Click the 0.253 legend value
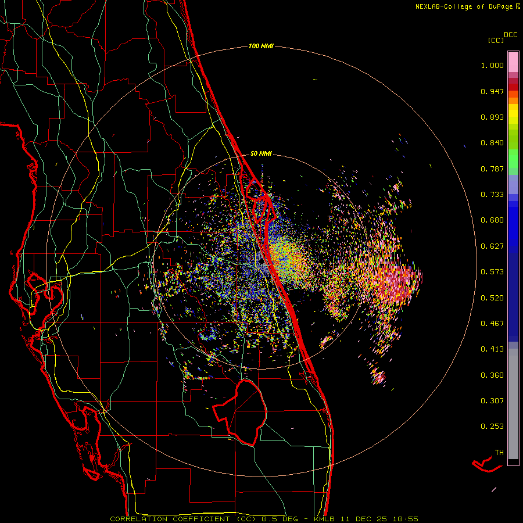The image size is (523, 523). click(492, 427)
